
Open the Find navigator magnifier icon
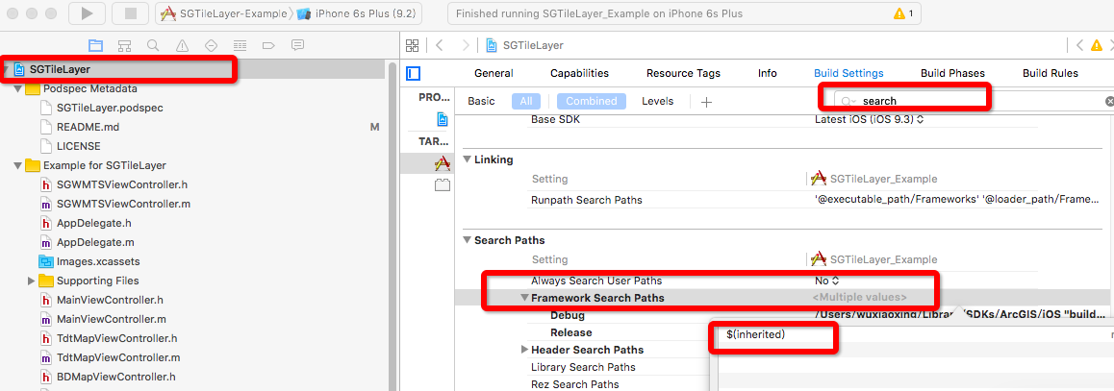point(153,45)
